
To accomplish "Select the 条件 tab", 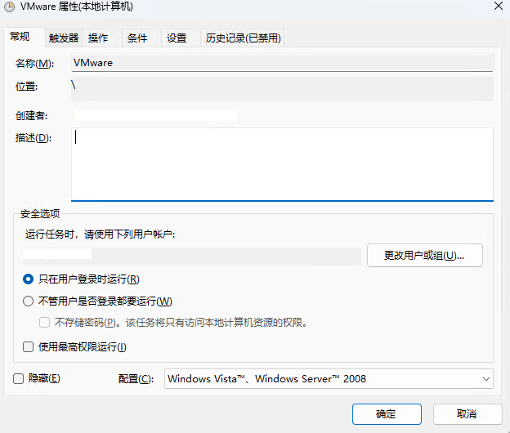I will click(x=137, y=38).
